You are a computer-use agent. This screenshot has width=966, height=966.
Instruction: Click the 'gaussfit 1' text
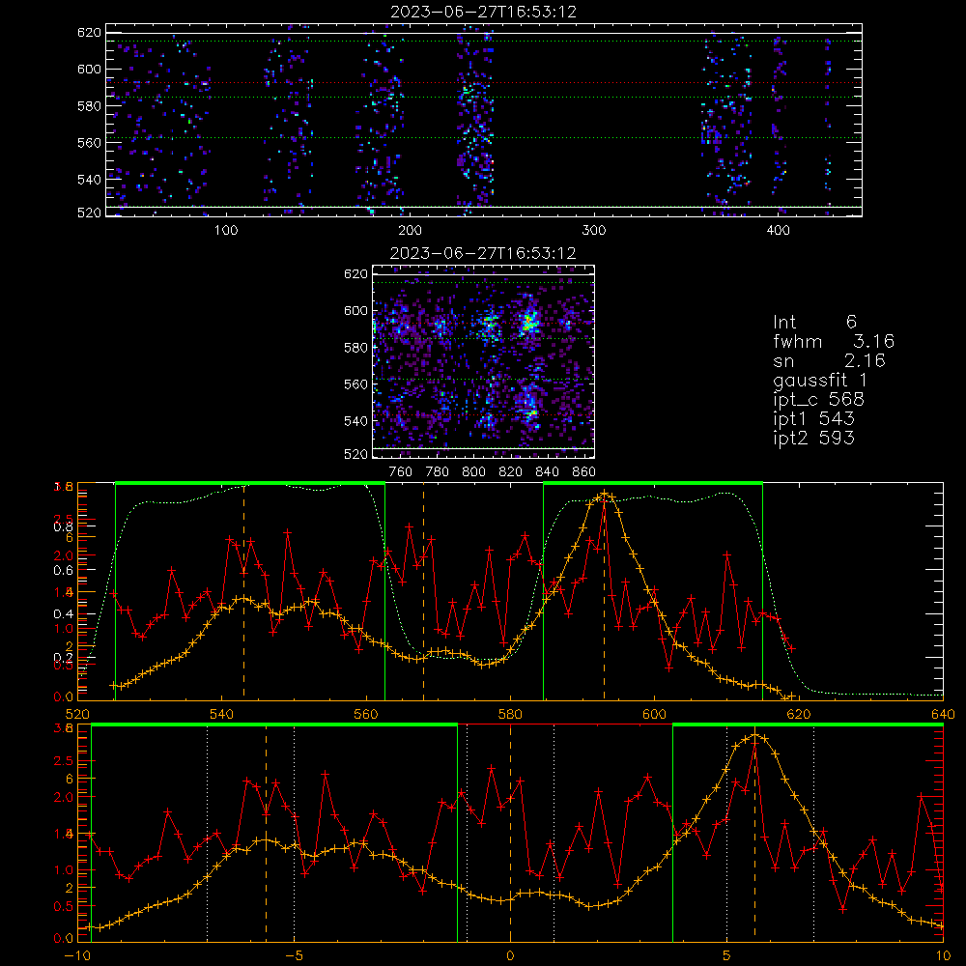tap(820, 380)
